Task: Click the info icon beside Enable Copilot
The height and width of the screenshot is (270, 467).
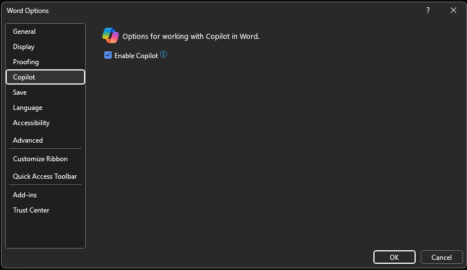Action: (x=164, y=55)
